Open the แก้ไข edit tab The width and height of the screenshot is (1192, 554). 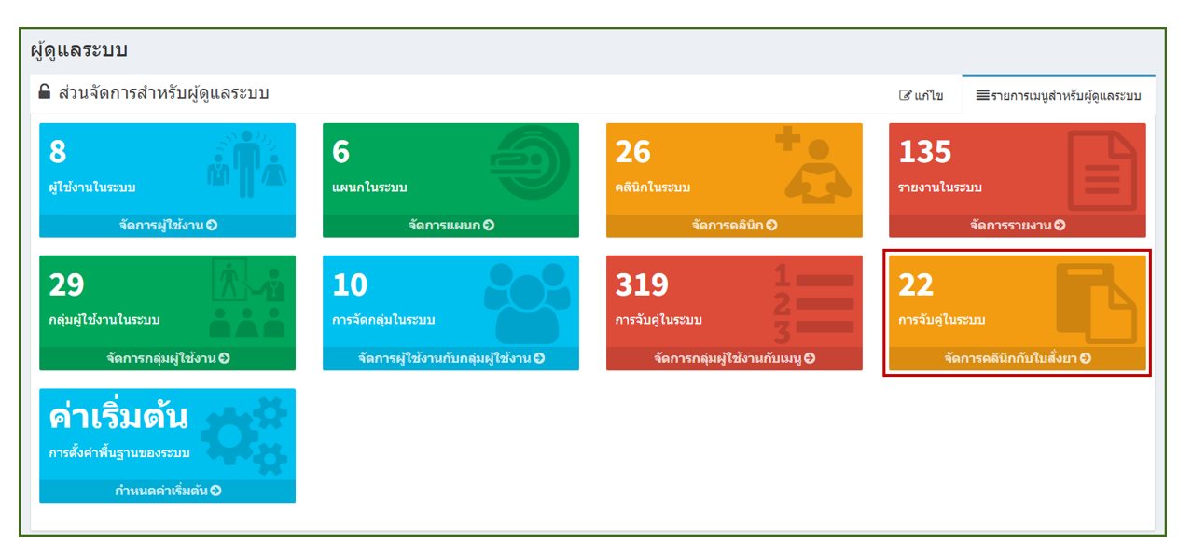coord(921,96)
